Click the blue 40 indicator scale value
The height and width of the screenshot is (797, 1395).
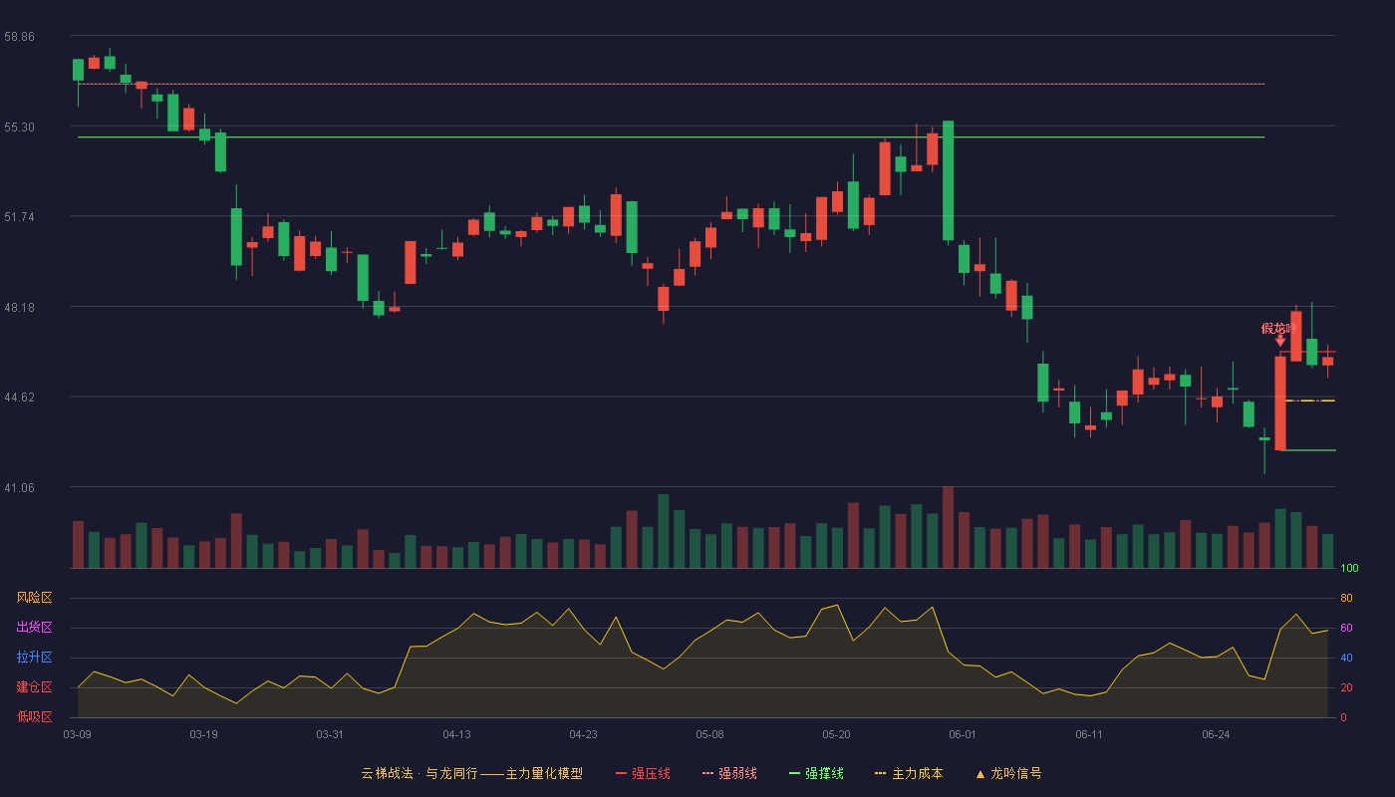1346,658
